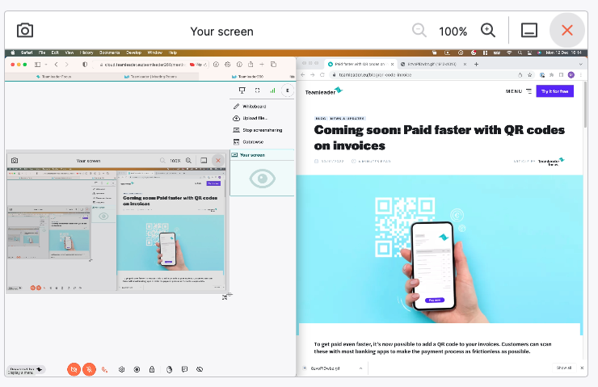Open the History menu in menu bar
Image resolution: width=598 pixels, height=387 pixels.
pos(86,53)
